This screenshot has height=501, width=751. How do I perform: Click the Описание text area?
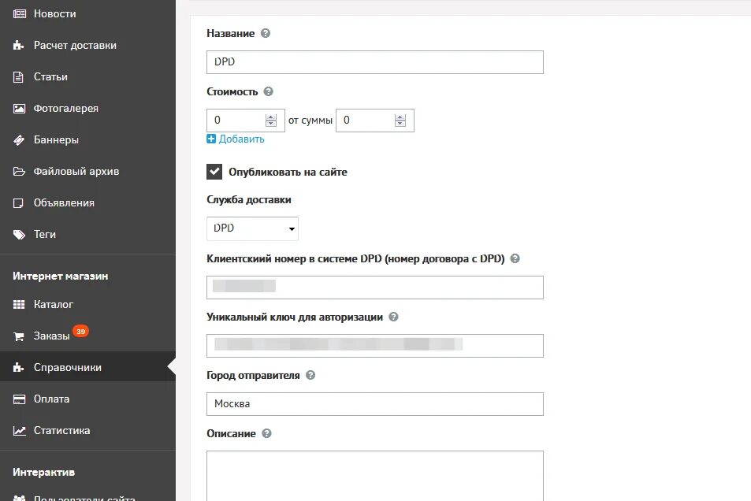[375, 476]
